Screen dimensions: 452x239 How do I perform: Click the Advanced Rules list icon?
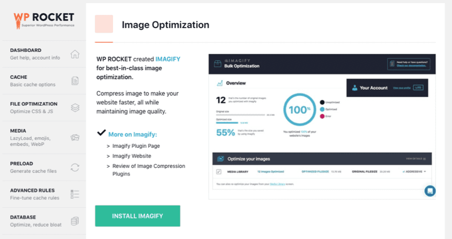point(75,194)
